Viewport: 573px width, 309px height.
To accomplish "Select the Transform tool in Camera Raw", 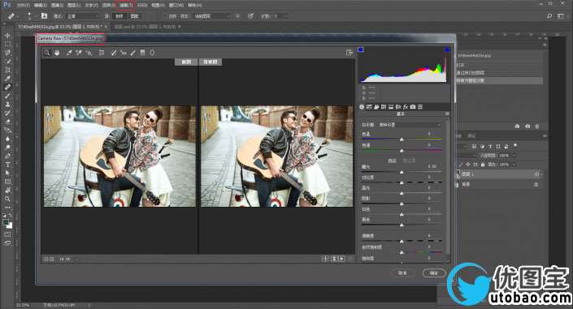I will tap(102, 53).
